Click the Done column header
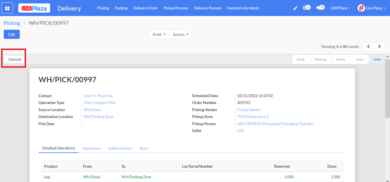This screenshot has width=390, height=182. [x=332, y=166]
